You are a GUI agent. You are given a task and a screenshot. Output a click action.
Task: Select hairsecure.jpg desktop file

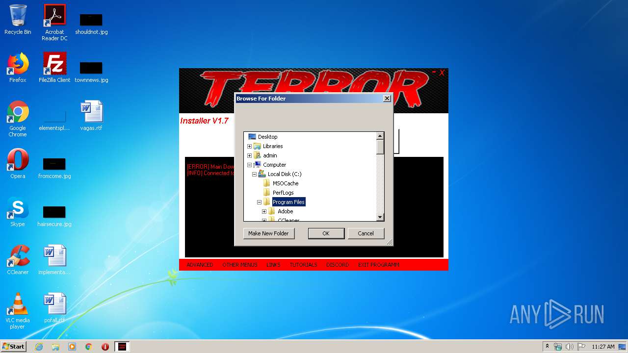pos(54,216)
